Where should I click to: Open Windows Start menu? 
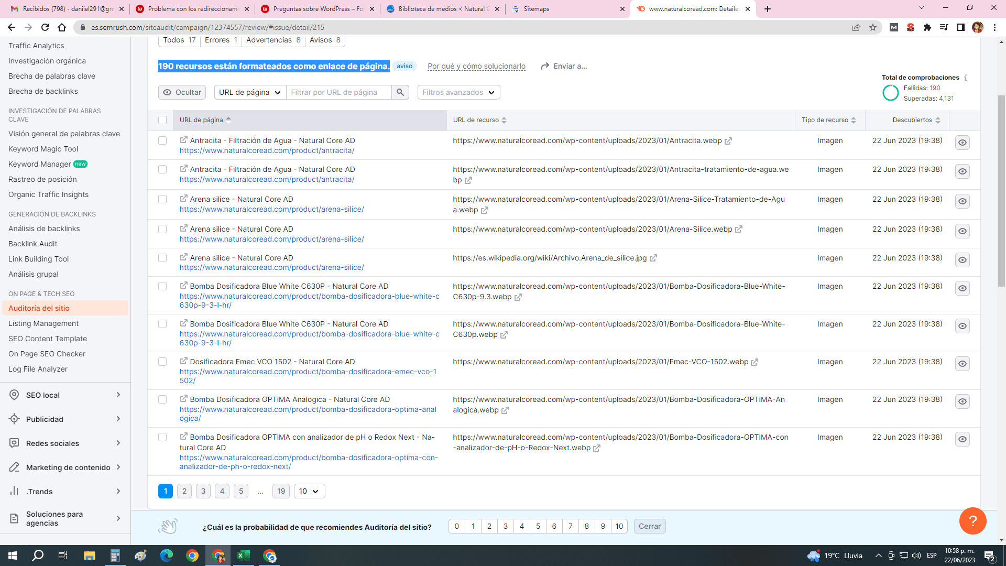tap(13, 556)
